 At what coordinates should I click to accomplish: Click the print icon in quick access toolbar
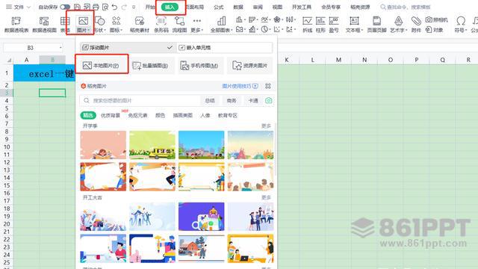[96, 7]
